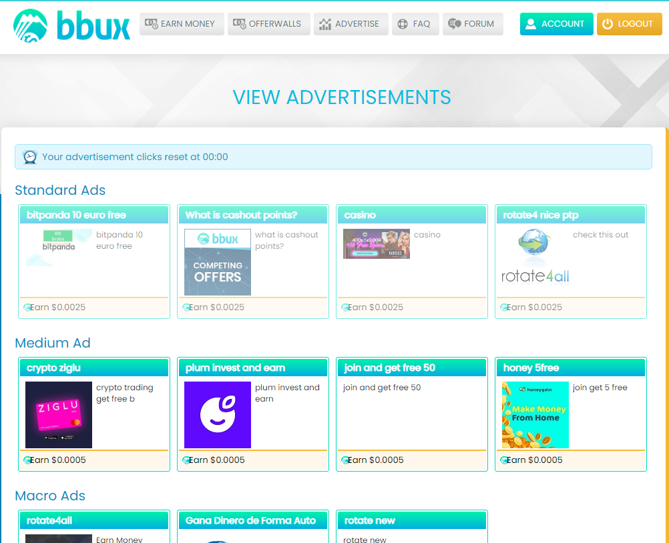Click the purple plum logo thumbnail
Image resolution: width=669 pixels, height=543 pixels.
[x=218, y=415]
